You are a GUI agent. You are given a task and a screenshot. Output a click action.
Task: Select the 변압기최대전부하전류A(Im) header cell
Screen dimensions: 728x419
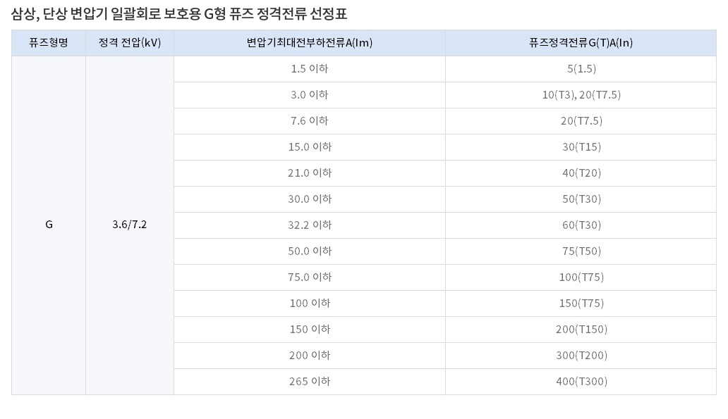(310, 42)
